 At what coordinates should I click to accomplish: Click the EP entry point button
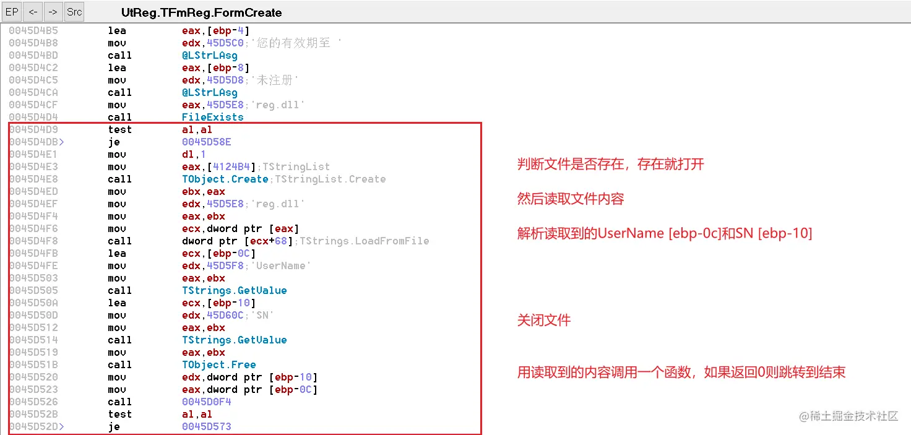tap(12, 12)
